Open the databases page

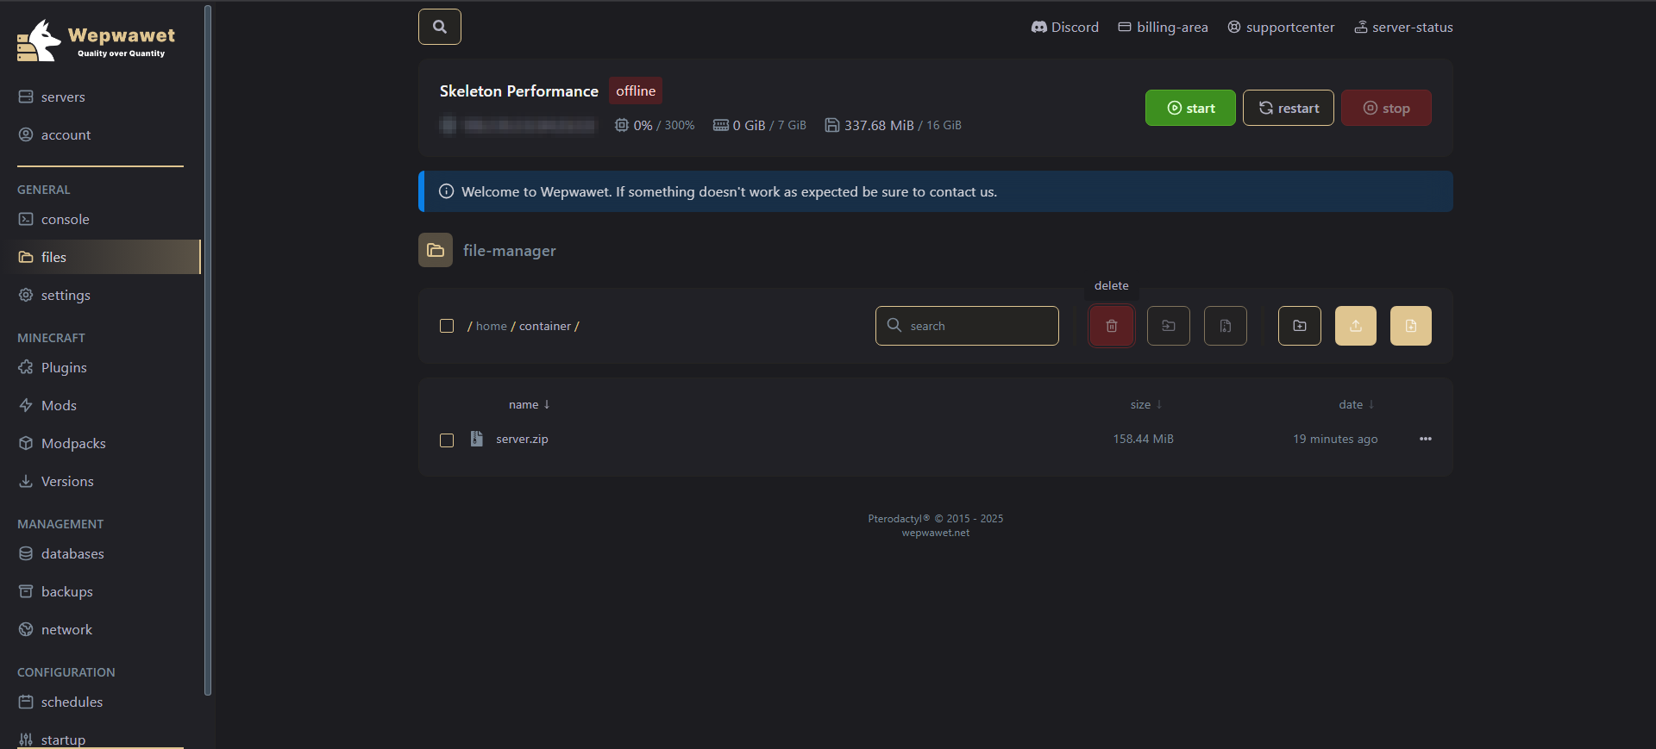(61, 553)
